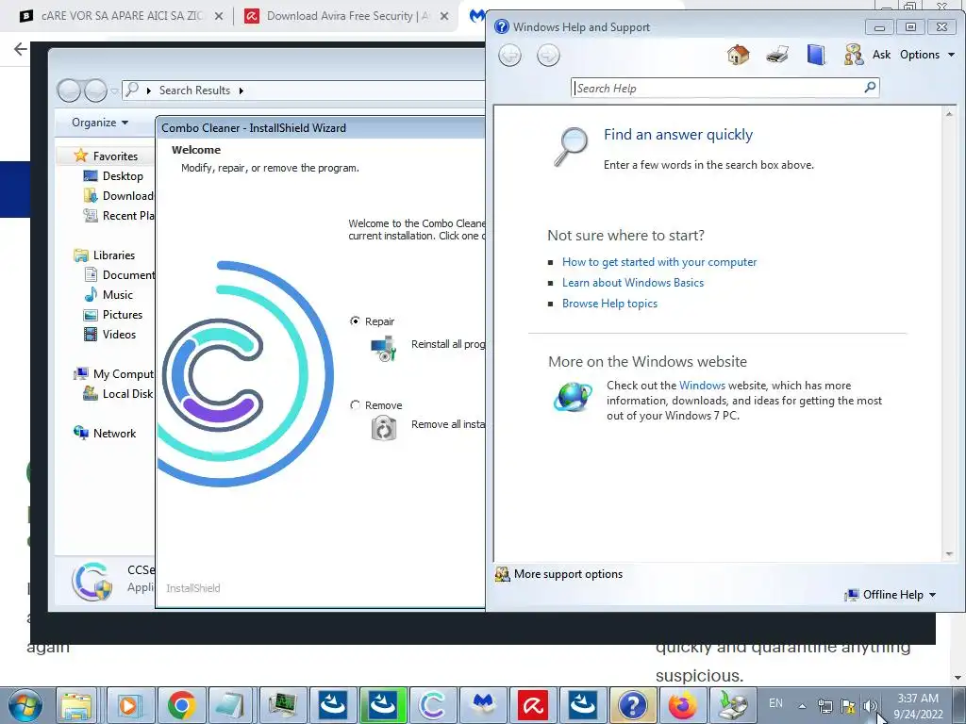
Task: Open Windows Media Player taskbar icon
Action: click(130, 705)
